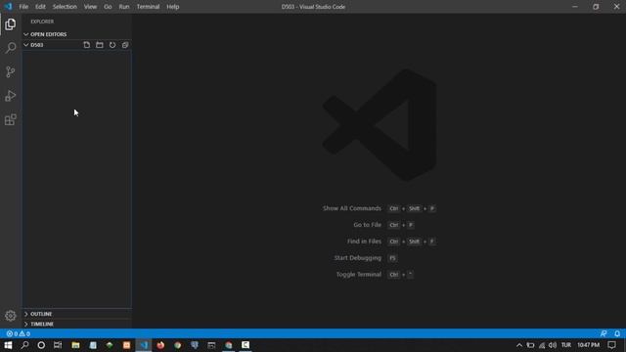Click the feedback icon in the status bar
This screenshot has width=626, height=352.
604,333
